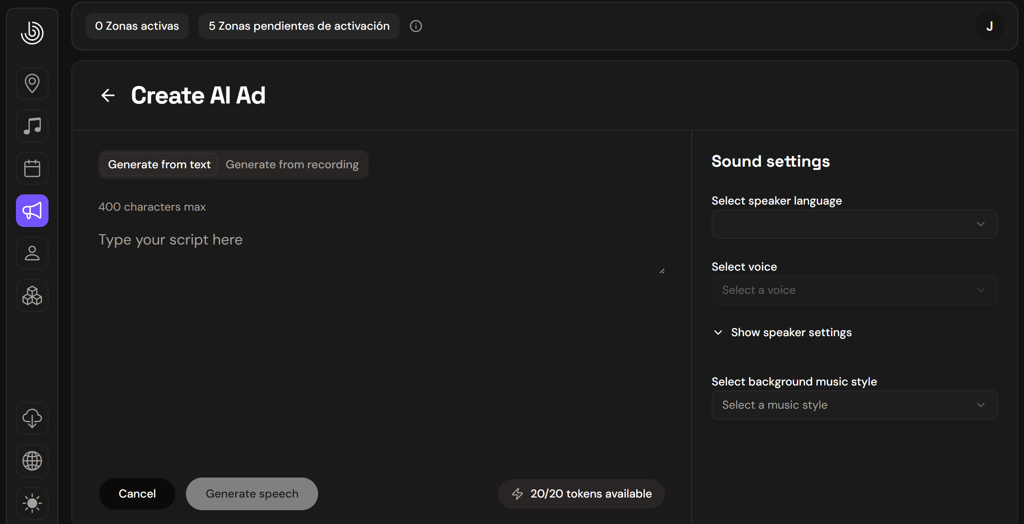Go back using the left arrow
The height and width of the screenshot is (524, 1024).
(108, 95)
